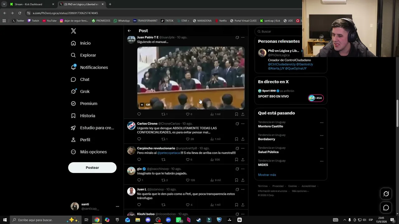Click the Términos footer link
Image resolution: width=399 pixels, height=224 pixels.
[263, 186]
